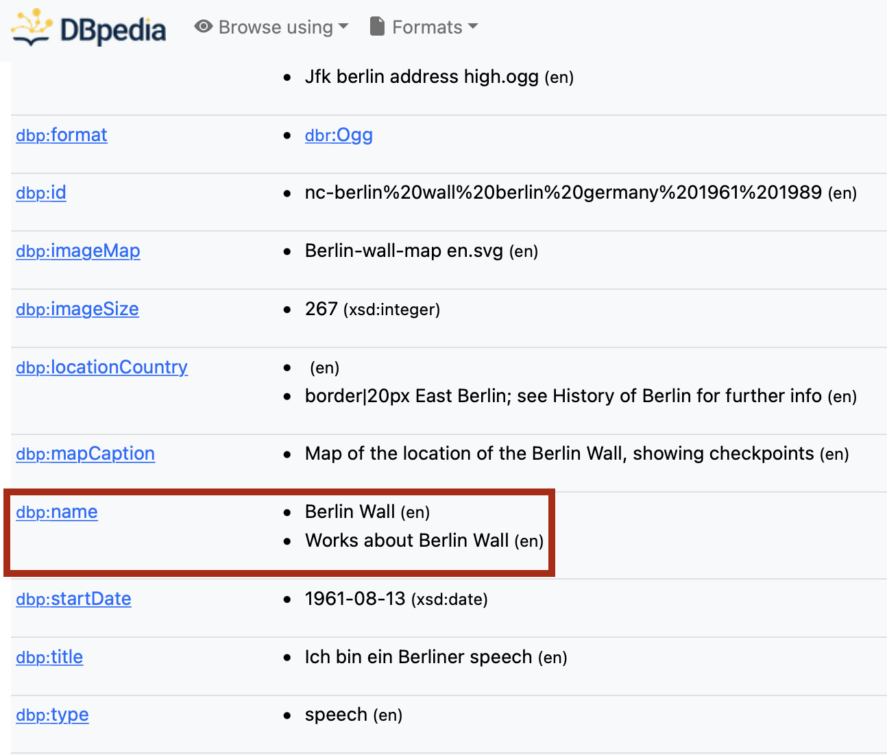Image resolution: width=887 pixels, height=755 pixels.
Task: Open the dbp:format property link
Action: 62,135
